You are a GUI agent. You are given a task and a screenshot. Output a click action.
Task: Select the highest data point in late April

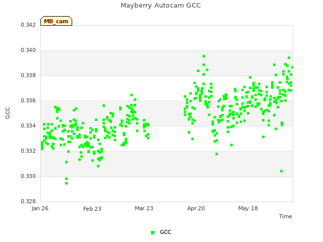point(204,56)
